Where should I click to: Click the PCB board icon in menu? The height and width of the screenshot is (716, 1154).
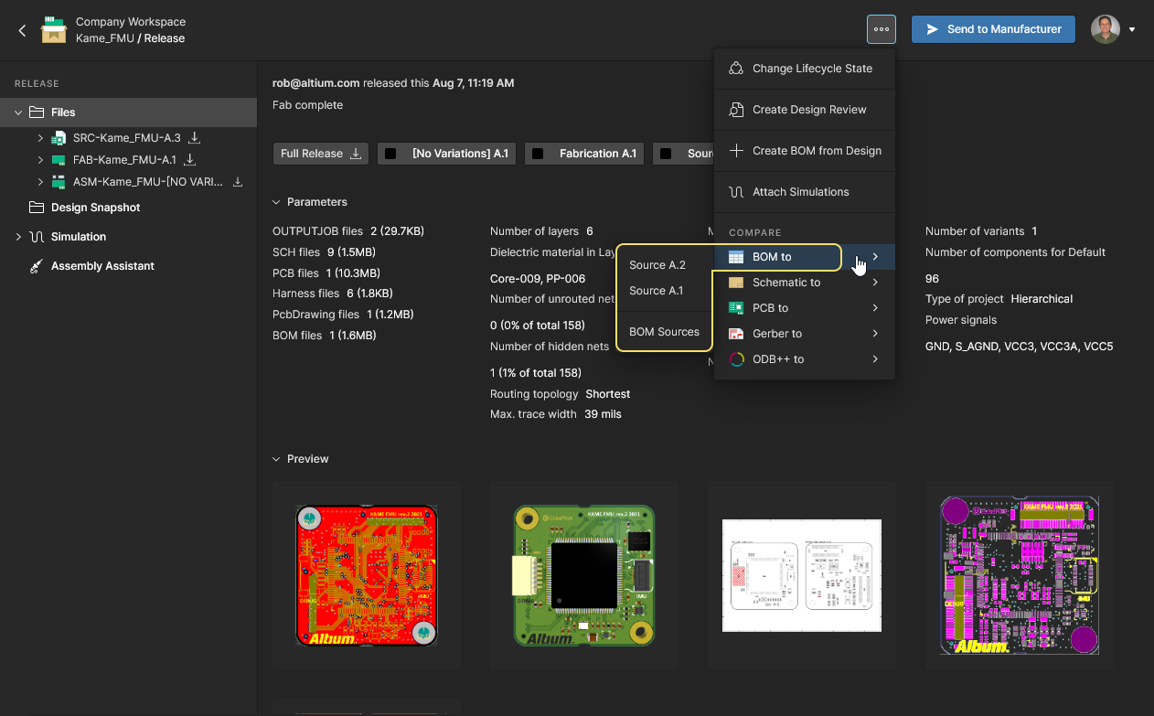[x=736, y=308]
